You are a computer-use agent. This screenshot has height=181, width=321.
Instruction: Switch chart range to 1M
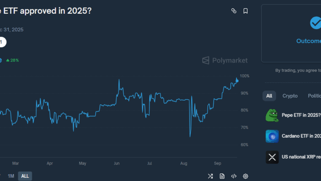(x=11, y=176)
